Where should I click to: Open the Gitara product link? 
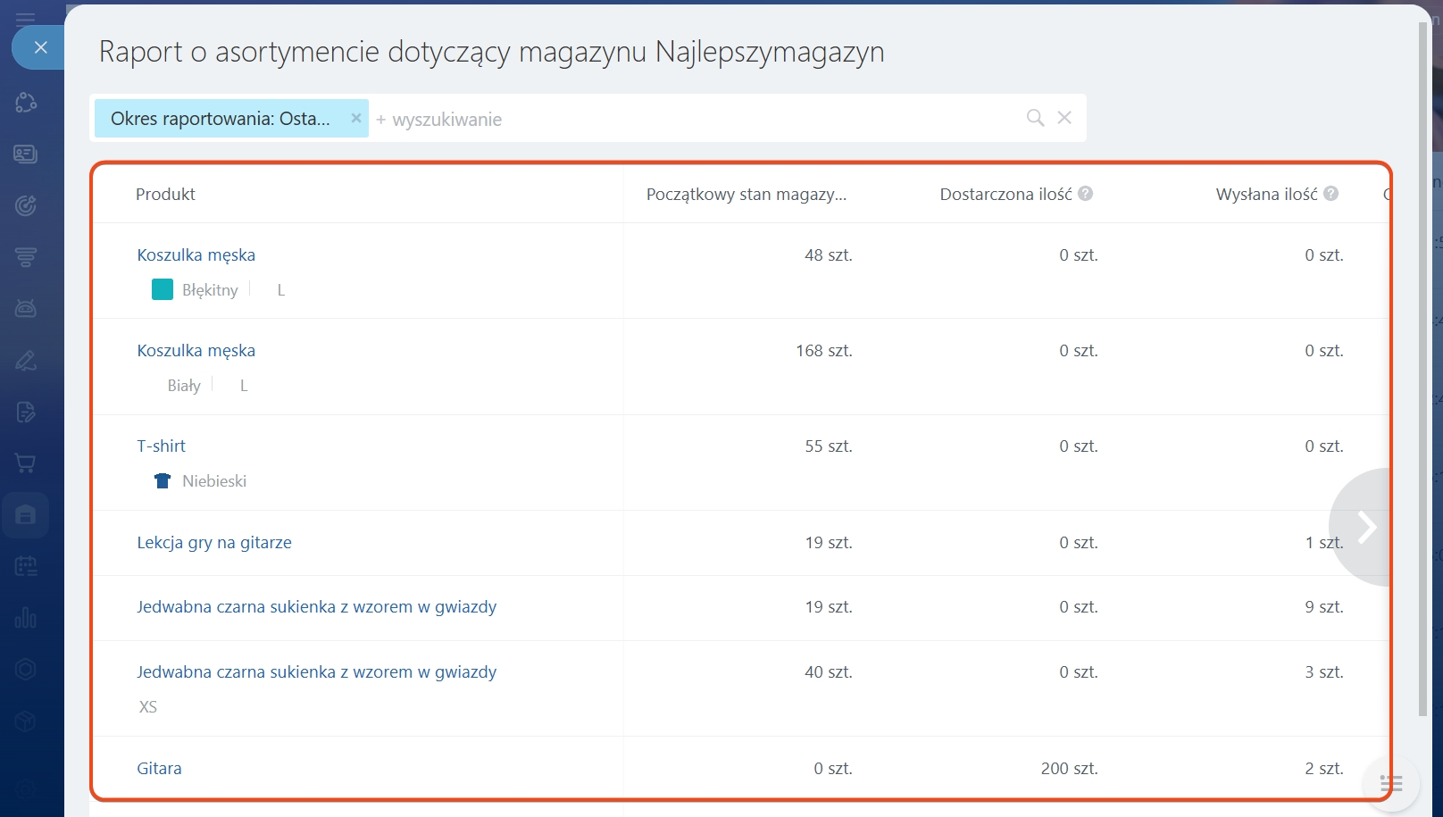159,769
